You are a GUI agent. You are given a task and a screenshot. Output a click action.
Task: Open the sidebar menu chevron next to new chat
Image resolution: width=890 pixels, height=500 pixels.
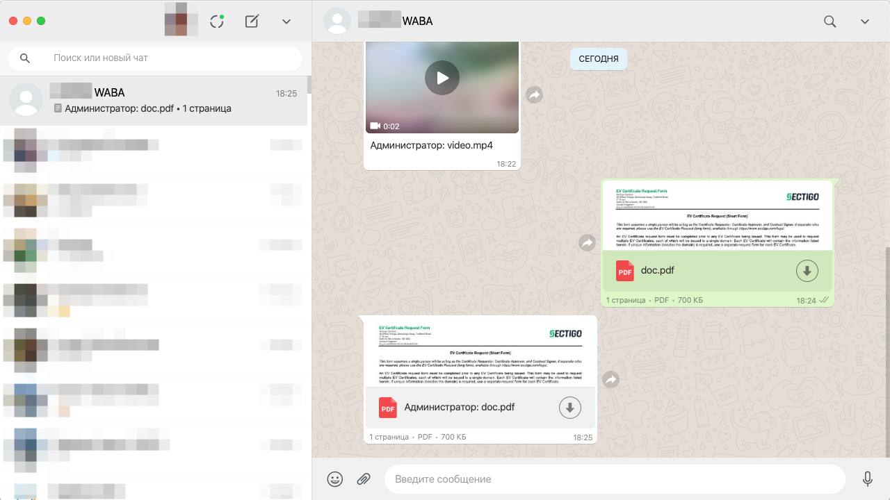[x=286, y=22]
